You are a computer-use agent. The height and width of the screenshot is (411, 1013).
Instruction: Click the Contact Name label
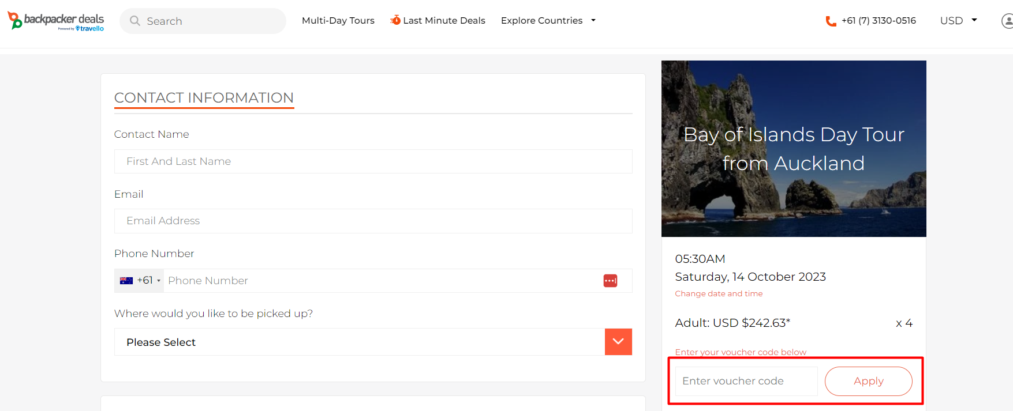(x=152, y=134)
